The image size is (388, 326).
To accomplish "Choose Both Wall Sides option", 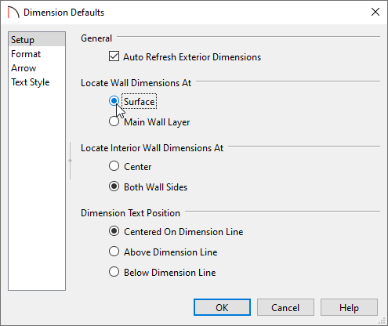I will coord(114,187).
